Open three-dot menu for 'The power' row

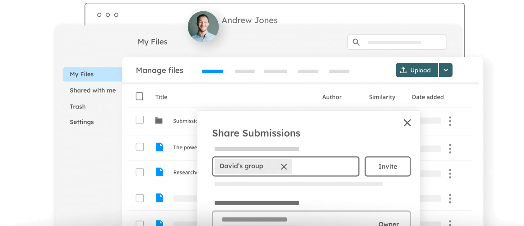[x=450, y=148]
